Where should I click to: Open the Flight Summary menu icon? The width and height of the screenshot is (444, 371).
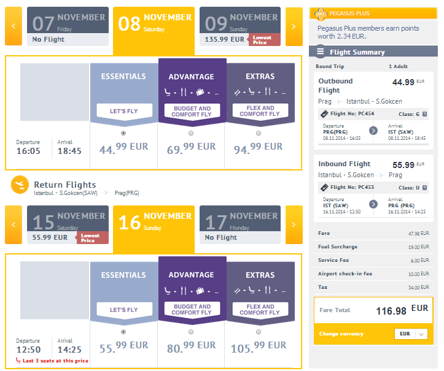tap(321, 52)
